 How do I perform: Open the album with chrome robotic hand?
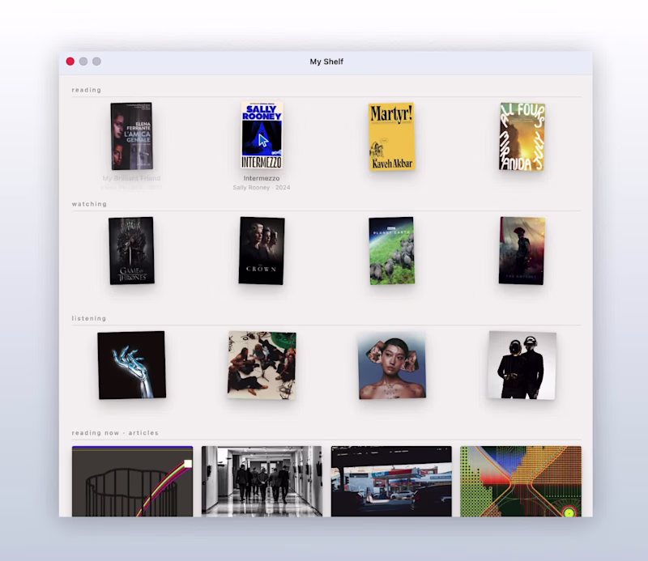tap(132, 365)
